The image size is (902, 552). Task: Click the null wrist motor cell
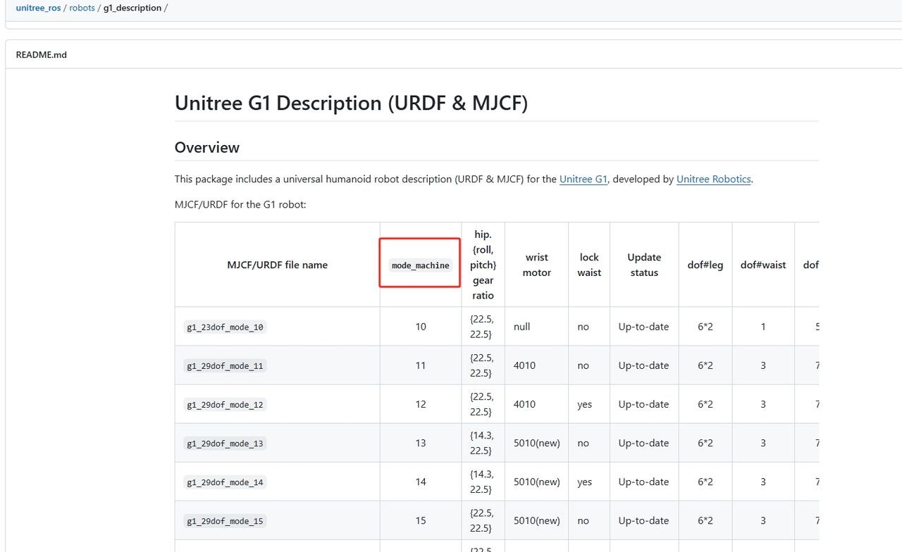[522, 327]
